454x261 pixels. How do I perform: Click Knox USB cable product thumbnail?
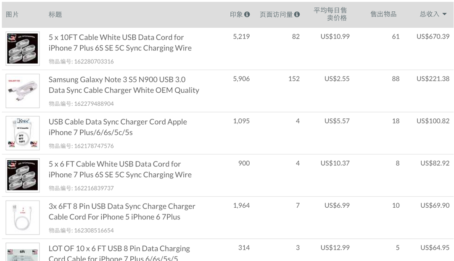click(x=23, y=133)
